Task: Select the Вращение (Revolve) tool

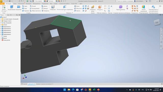Action: point(19,8)
